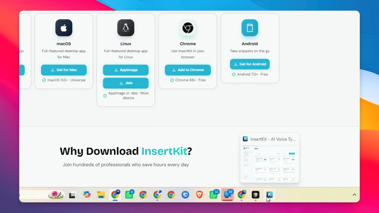
Task: Open Task View in the taskbar
Action: coord(72,195)
